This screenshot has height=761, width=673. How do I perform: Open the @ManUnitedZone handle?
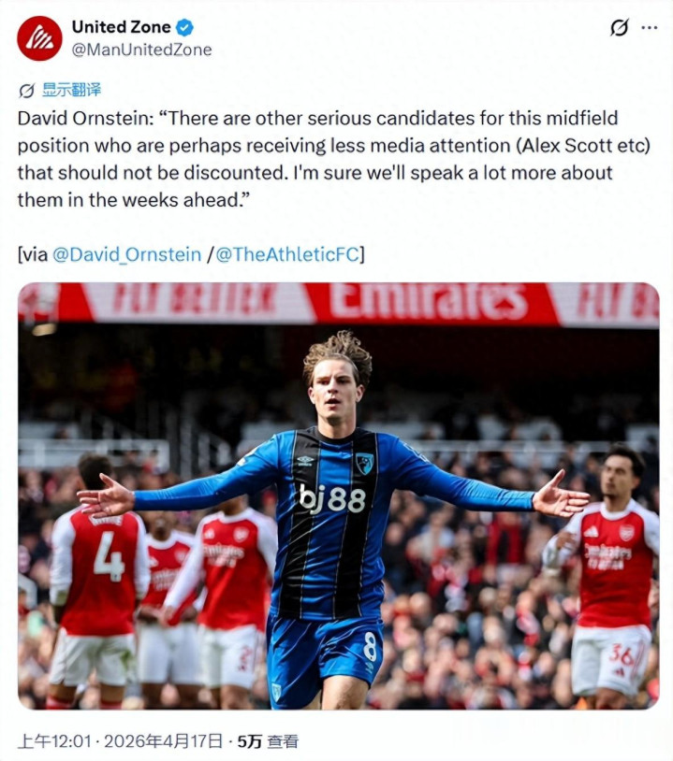pyautogui.click(x=141, y=50)
